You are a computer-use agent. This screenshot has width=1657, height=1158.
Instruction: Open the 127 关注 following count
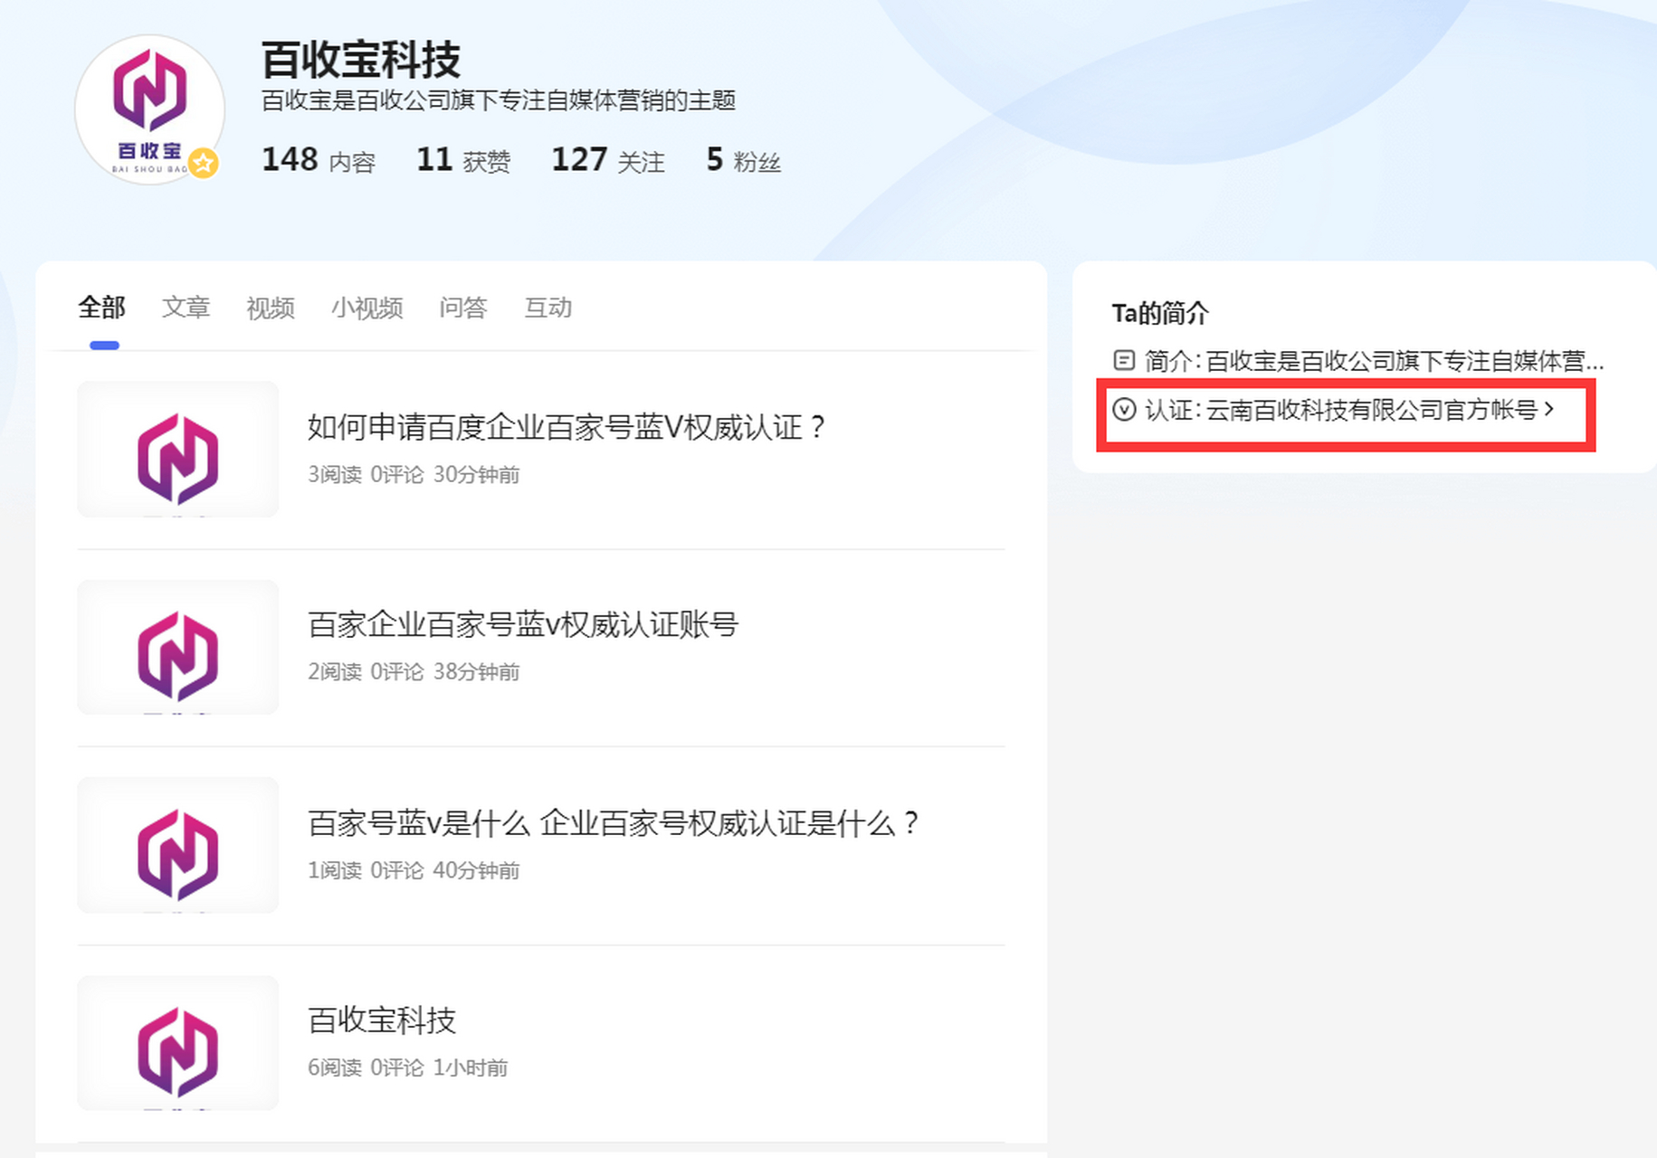[x=608, y=160]
